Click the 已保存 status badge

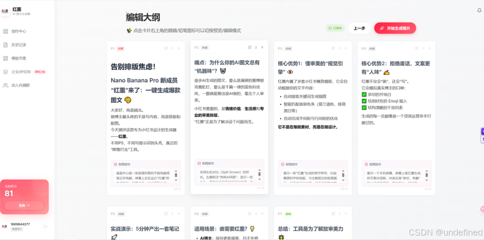(x=335, y=28)
